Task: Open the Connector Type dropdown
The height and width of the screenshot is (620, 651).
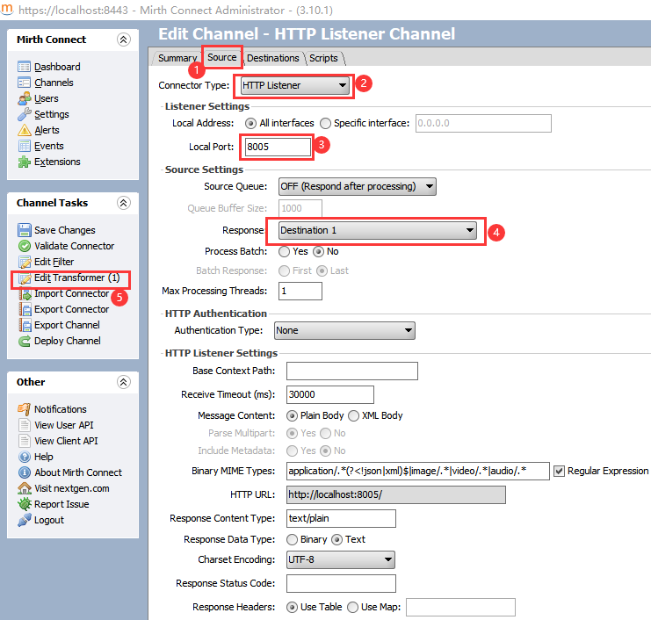Action: tap(295, 85)
